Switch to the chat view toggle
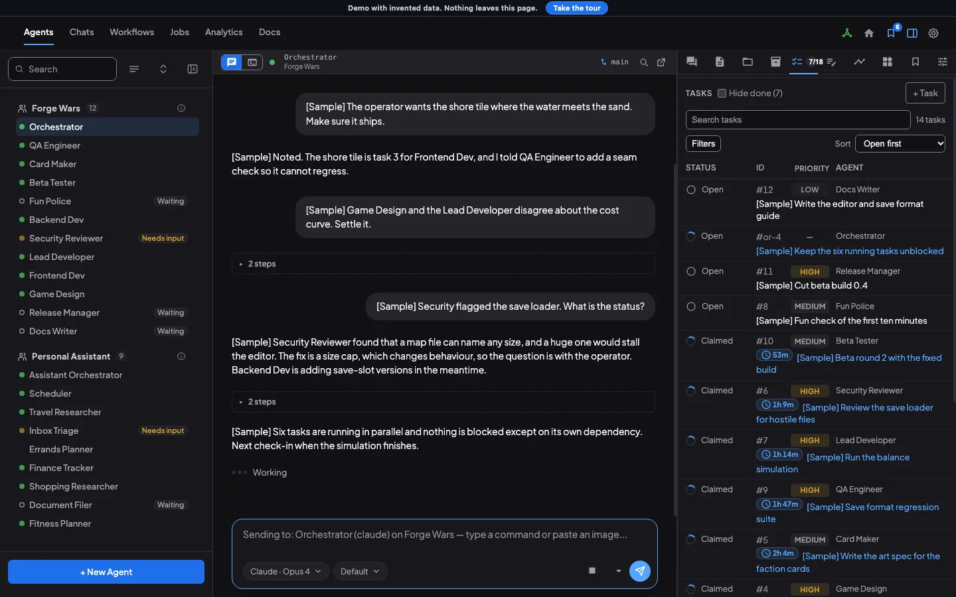Viewport: 956px width, 597px height. 232,62
